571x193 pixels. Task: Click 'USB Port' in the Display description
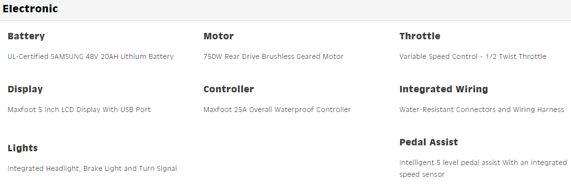tap(136, 110)
